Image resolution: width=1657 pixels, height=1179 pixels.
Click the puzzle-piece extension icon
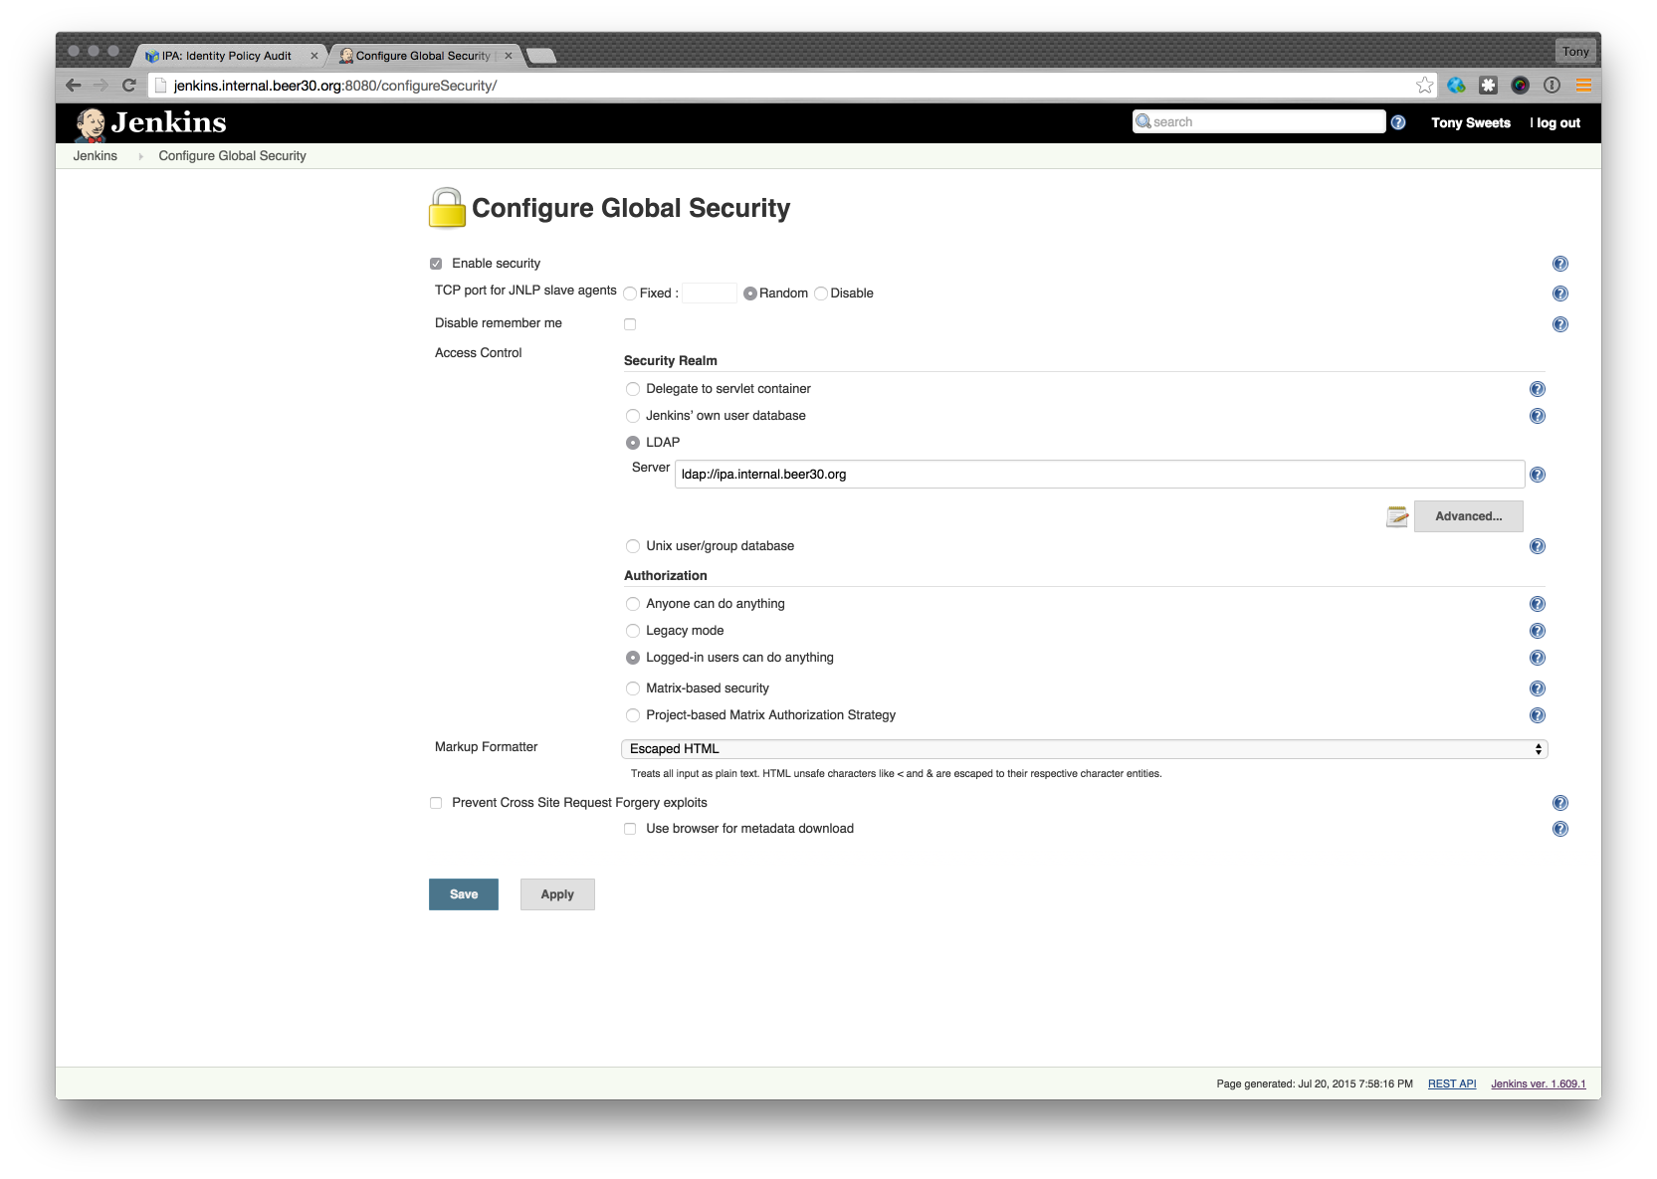(x=1488, y=86)
